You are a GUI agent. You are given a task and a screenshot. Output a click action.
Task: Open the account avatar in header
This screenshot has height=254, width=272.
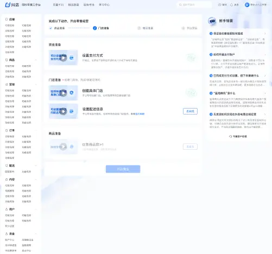click(x=247, y=5)
